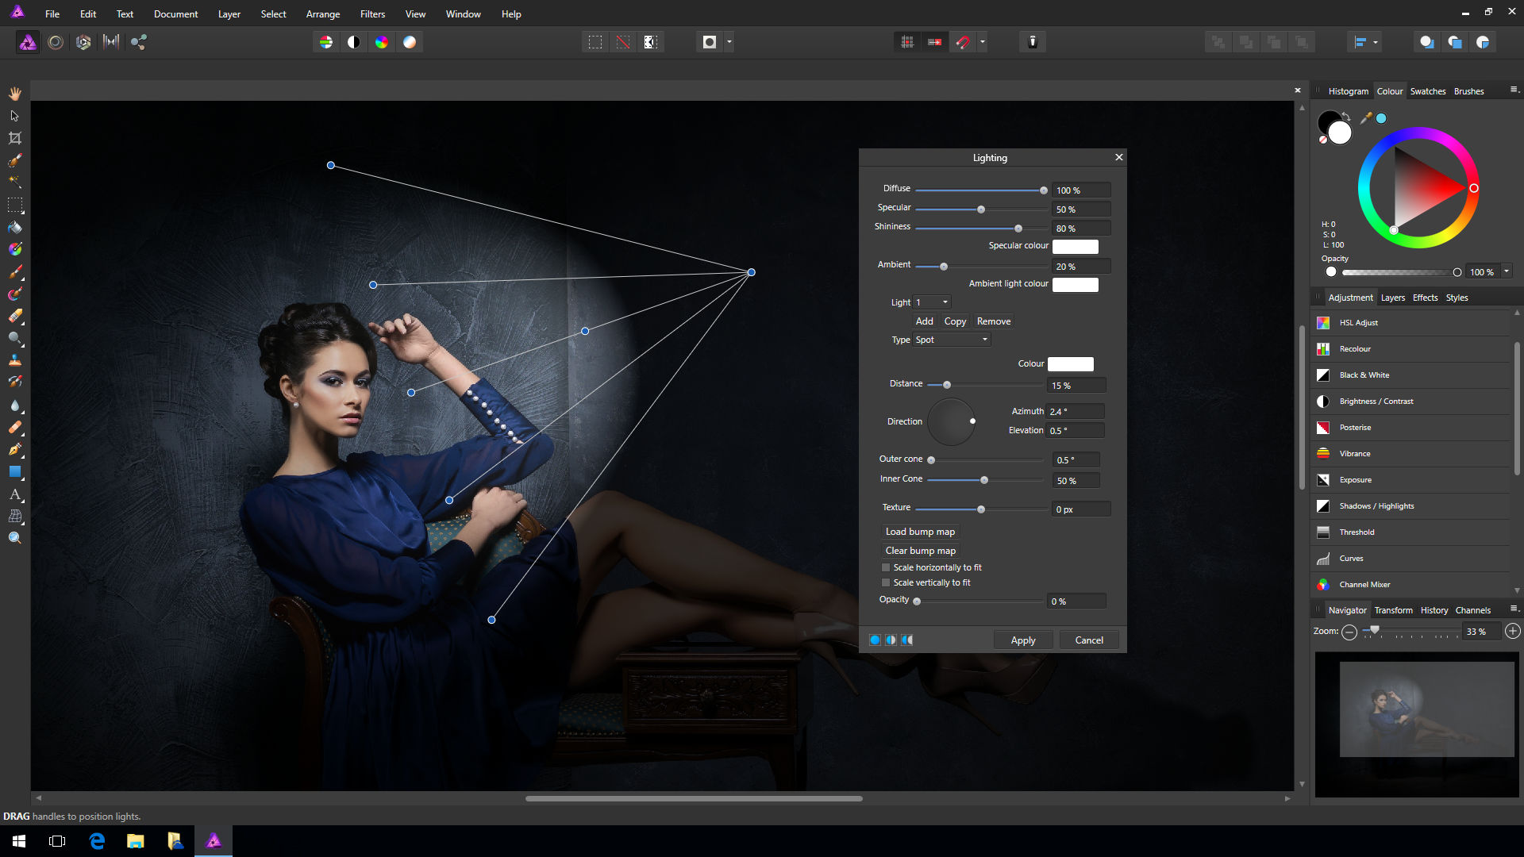Click the Load bump map button
The image size is (1524, 857).
click(x=919, y=532)
